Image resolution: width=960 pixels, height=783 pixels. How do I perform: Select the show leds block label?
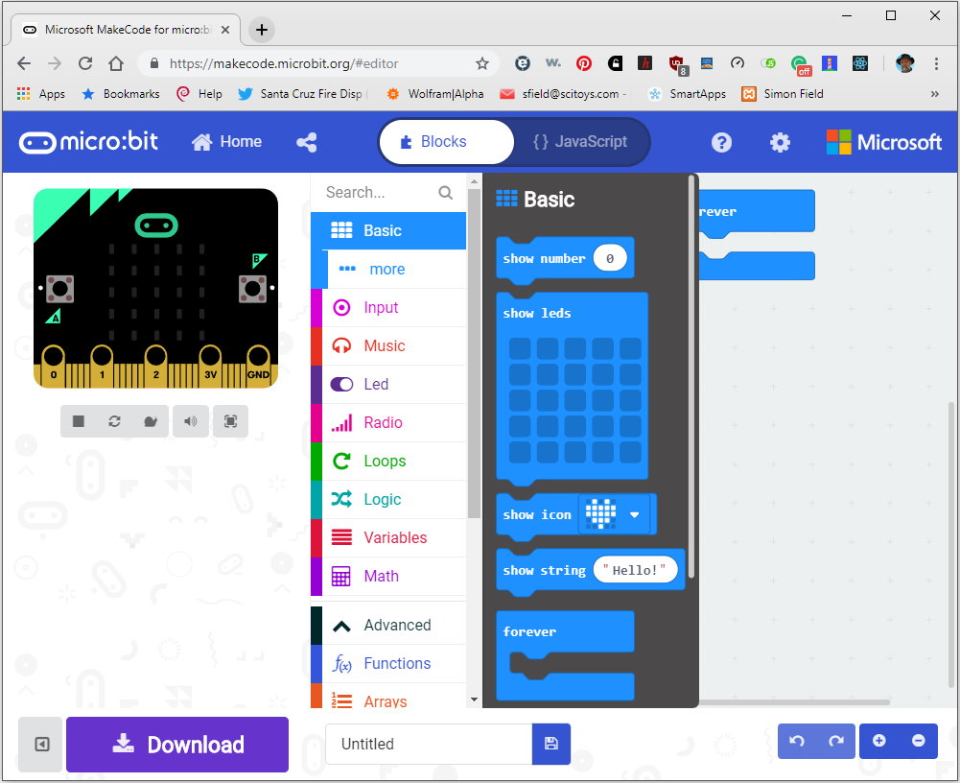pos(537,313)
